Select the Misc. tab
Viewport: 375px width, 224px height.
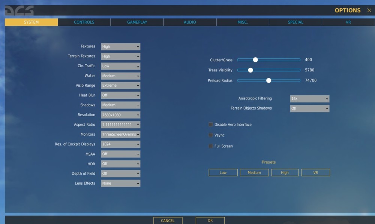pyautogui.click(x=243, y=22)
